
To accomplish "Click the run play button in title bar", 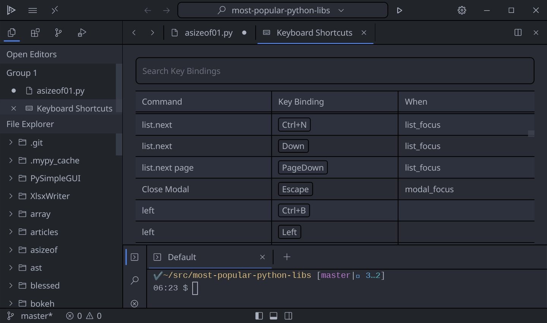I will tap(399, 10).
